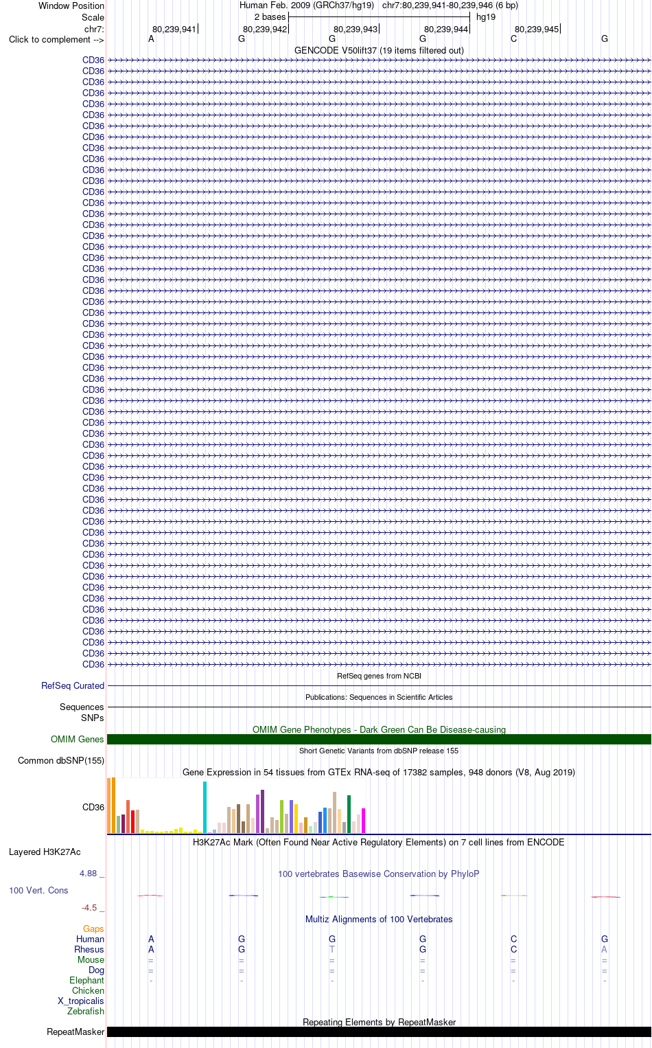Click the 2-bases scale bar line
This screenshot has width=652, height=1048.
point(379,16)
